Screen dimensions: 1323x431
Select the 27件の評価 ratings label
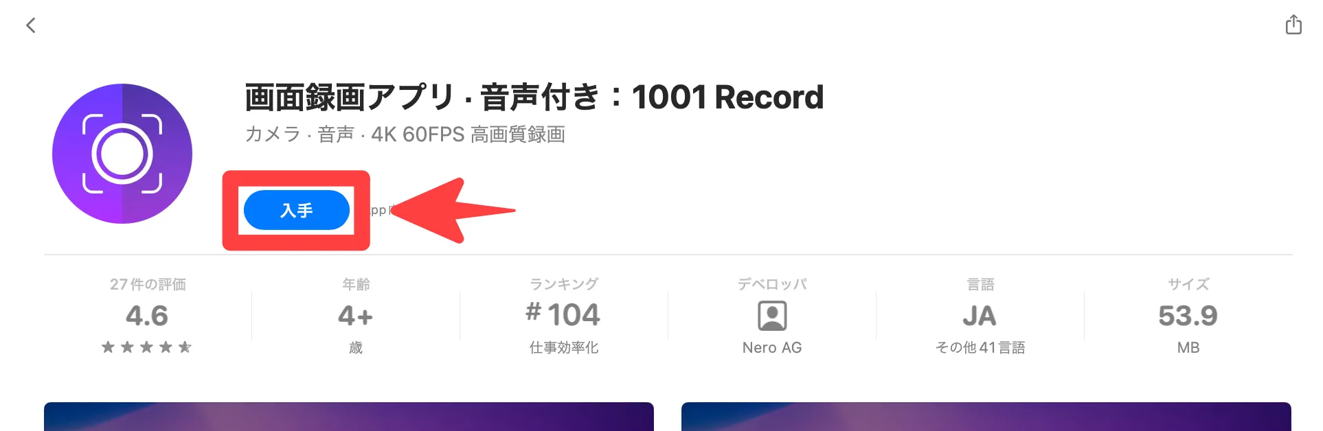[148, 284]
